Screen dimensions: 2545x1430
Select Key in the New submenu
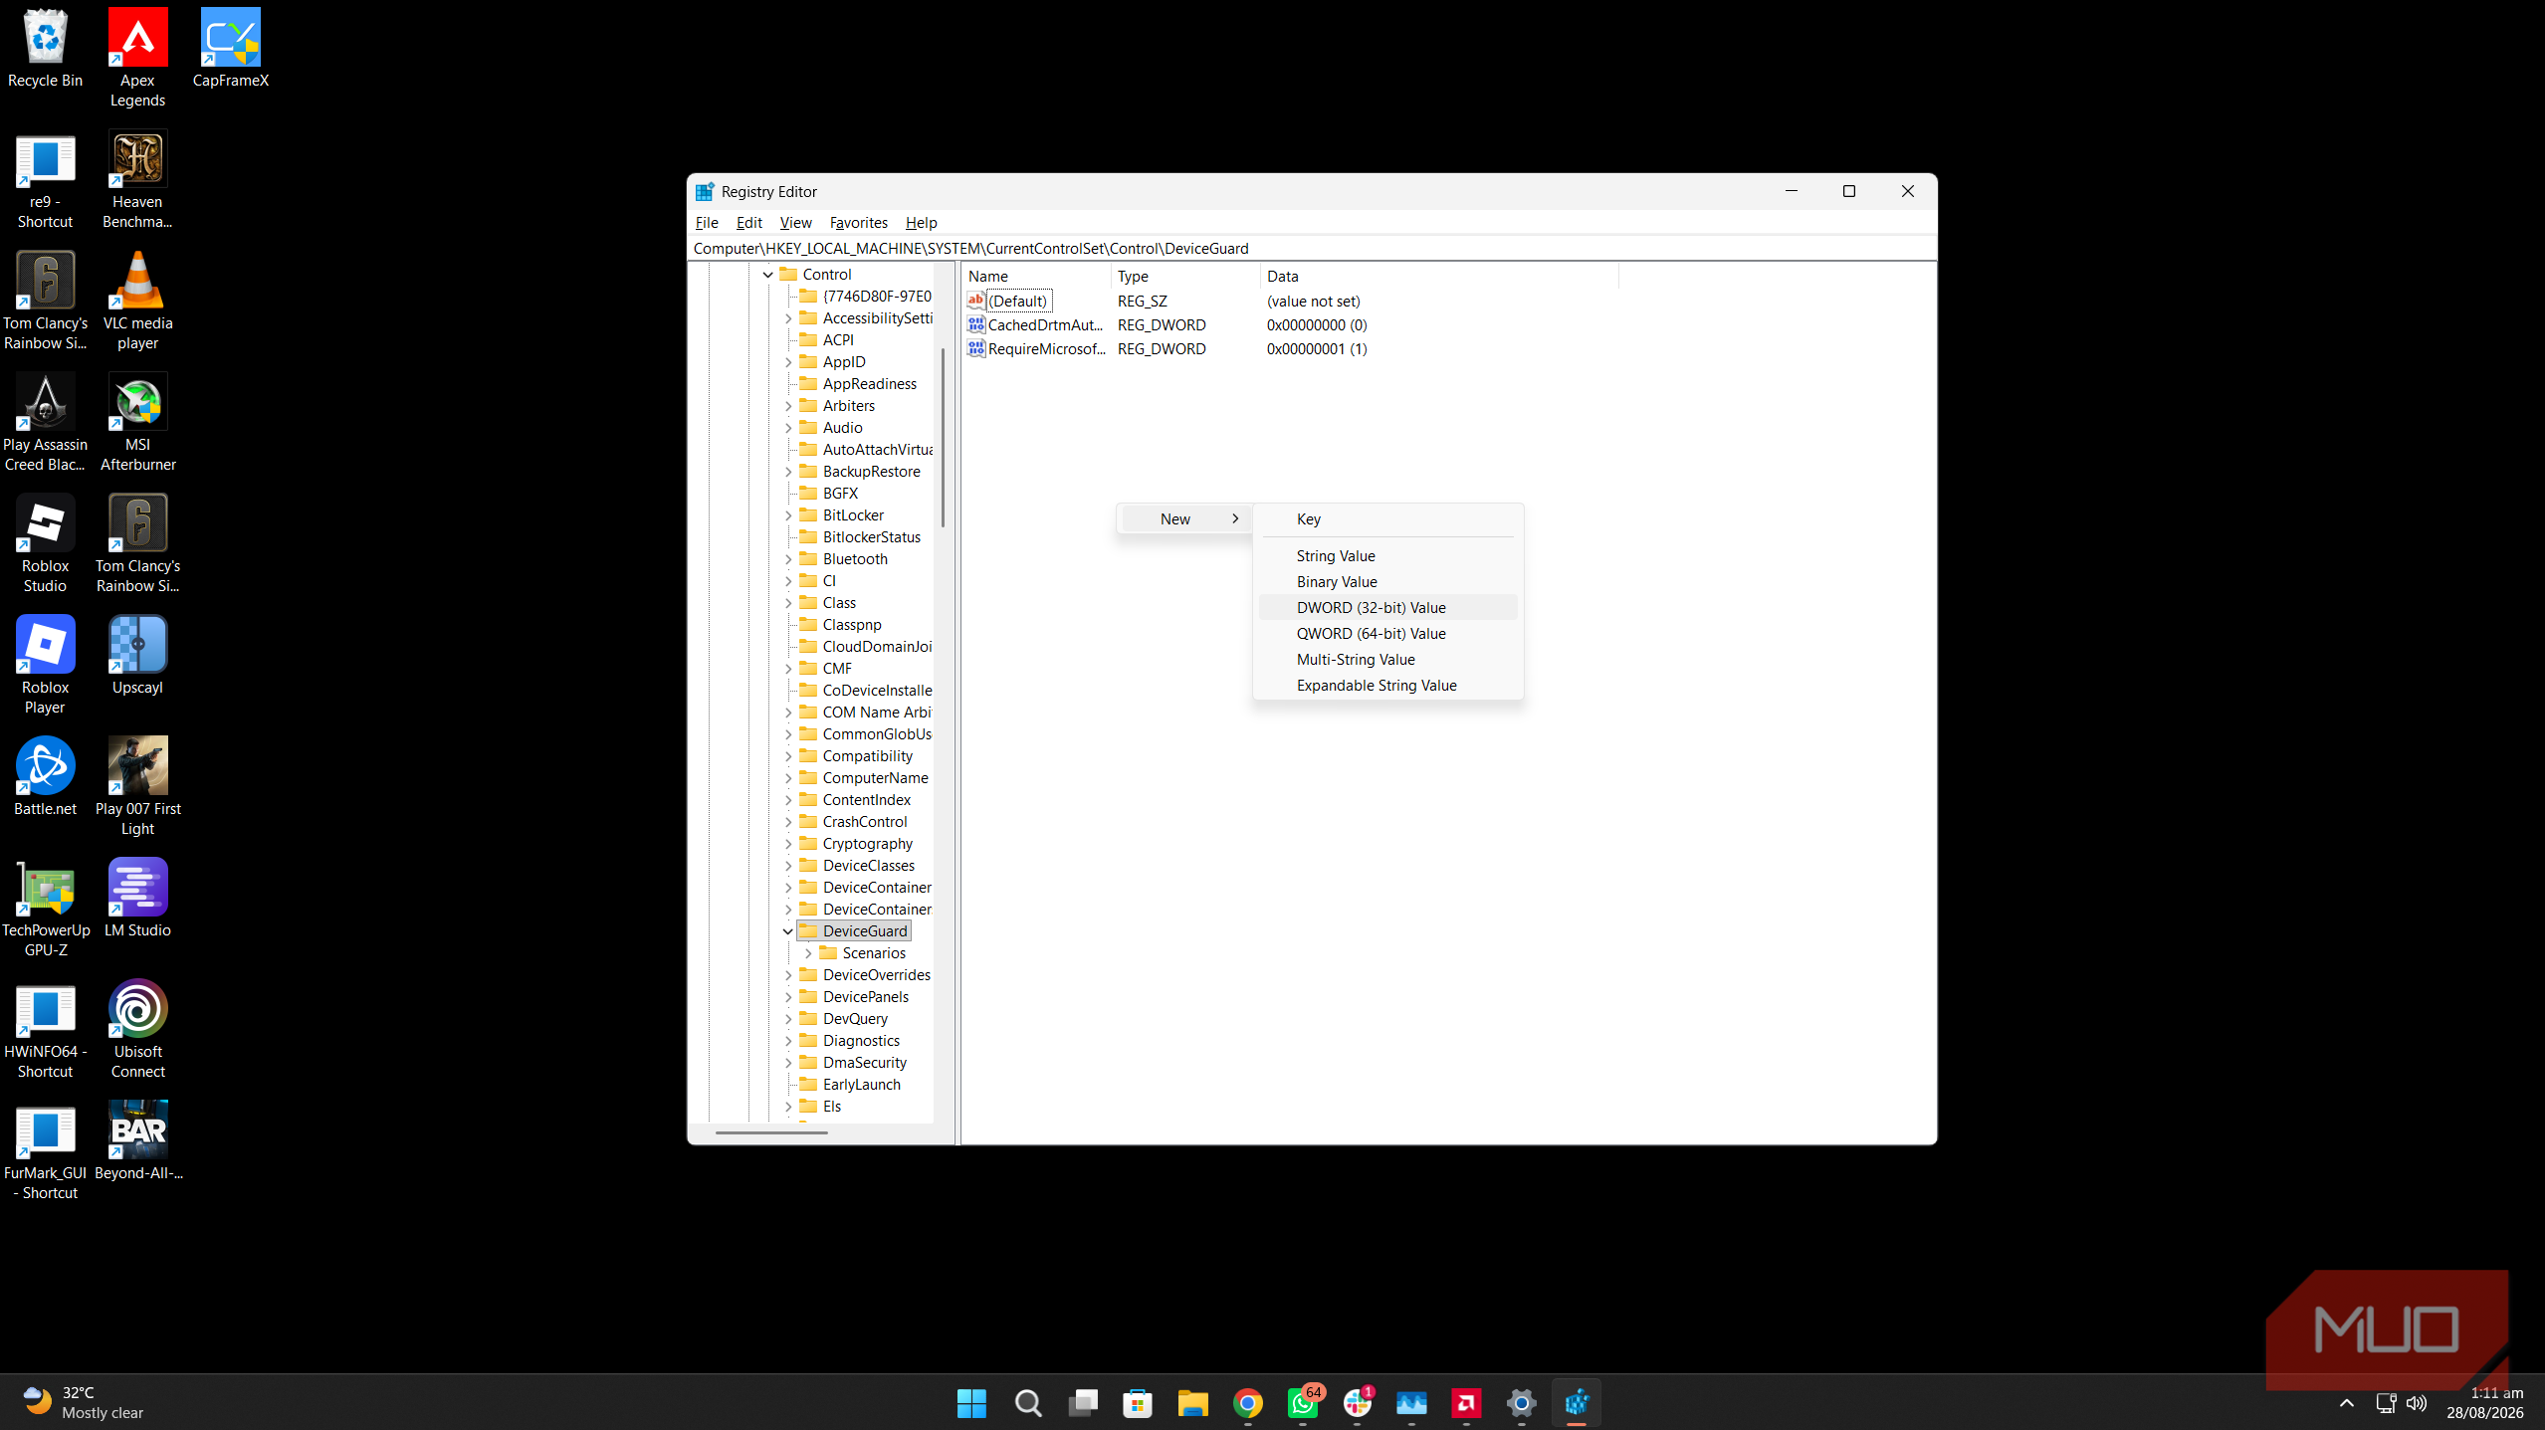1387,519
